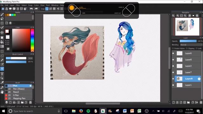The image size is (203, 114).
Task: Delete layer using trash icon
Action: click(x=201, y=103)
